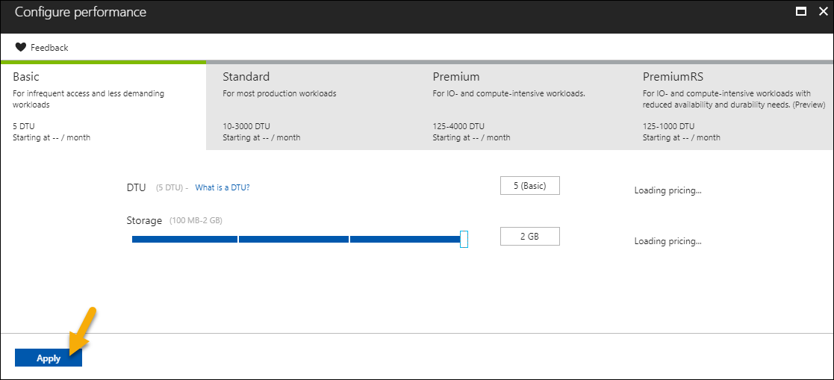The image size is (834, 380).
Task: Open the 'What is a DTU?' link
Action: tap(222, 187)
